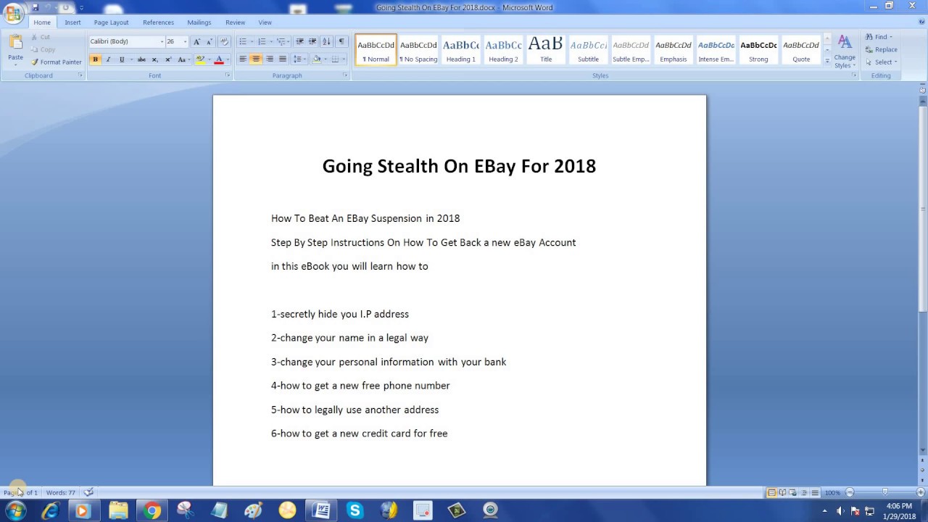Image resolution: width=928 pixels, height=522 pixels.
Task: Click the Clear Formatting icon
Action: click(x=224, y=42)
